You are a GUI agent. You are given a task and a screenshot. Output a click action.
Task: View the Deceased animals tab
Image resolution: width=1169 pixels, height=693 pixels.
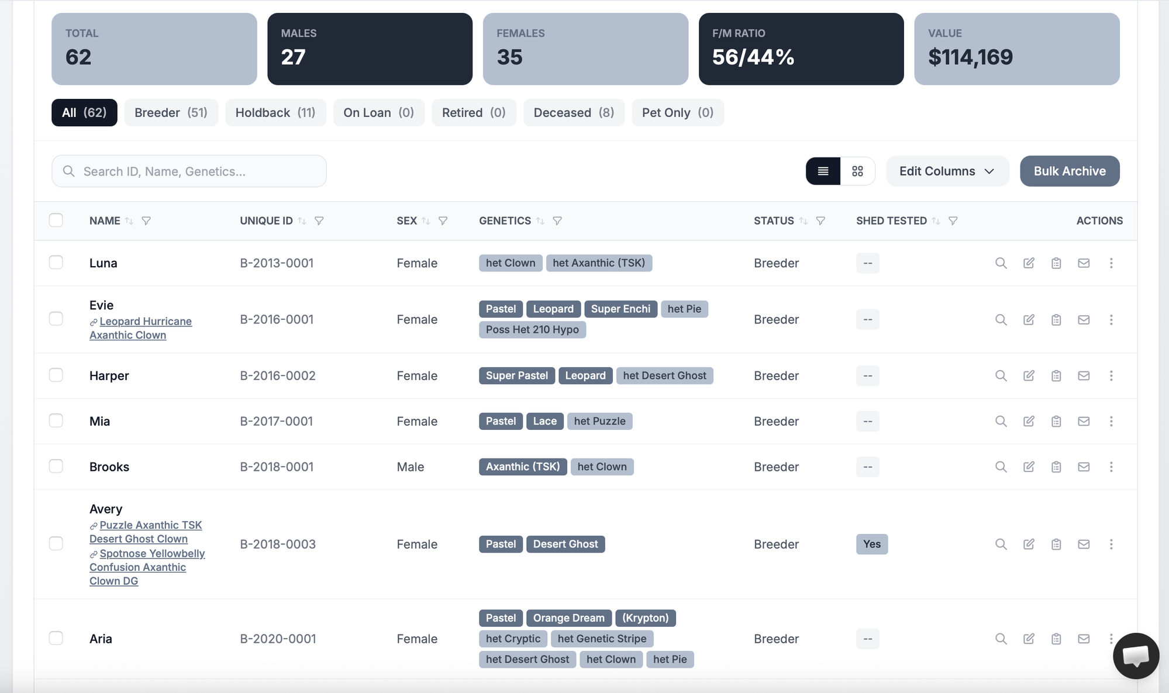point(573,112)
